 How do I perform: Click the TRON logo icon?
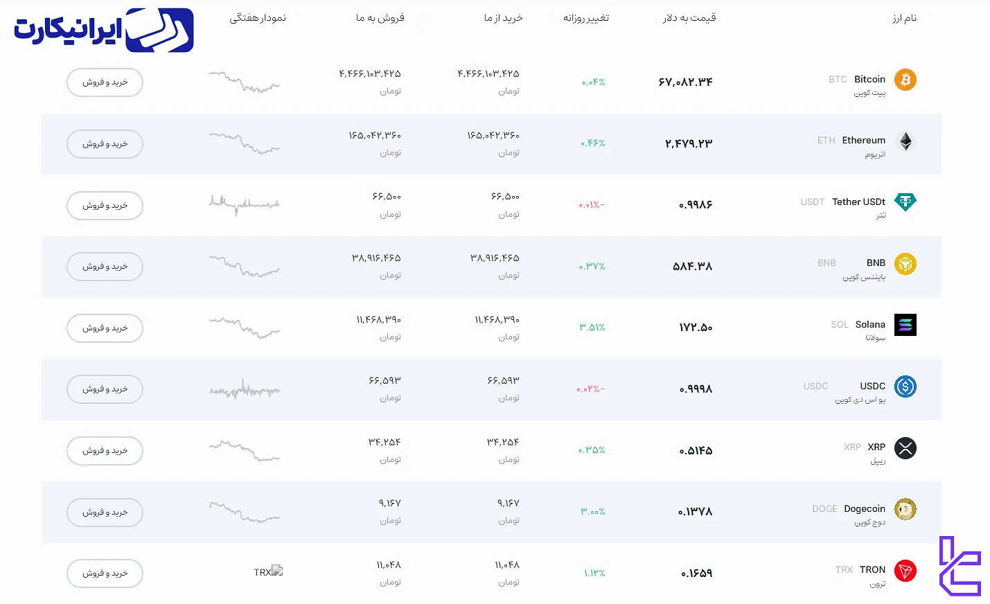[x=905, y=571]
